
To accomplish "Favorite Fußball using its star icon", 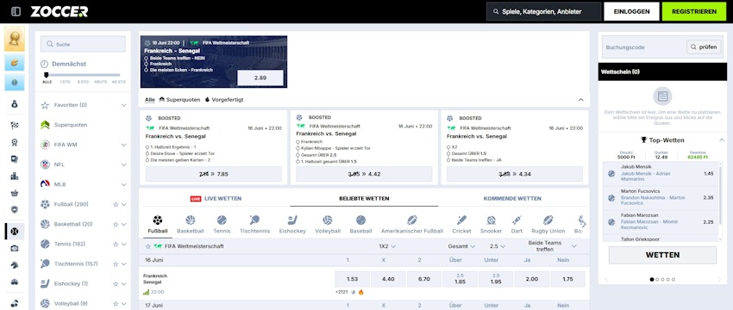I will (x=116, y=204).
